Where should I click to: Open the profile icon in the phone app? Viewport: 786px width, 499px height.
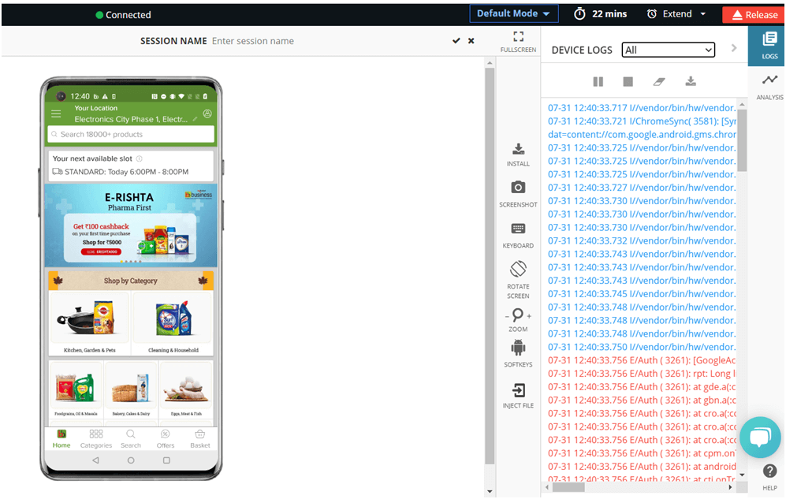(x=207, y=114)
